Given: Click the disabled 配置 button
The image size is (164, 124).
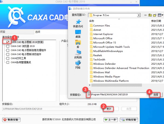Looking at the screenshot, I should 129,109.
